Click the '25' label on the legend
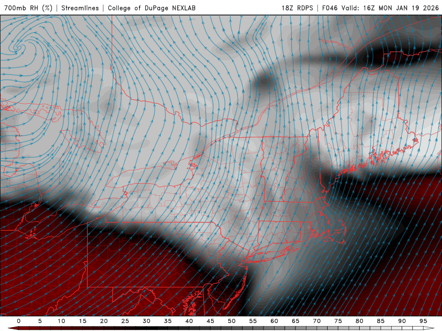Image resolution: width=442 pixels, height=331 pixels. tap(125, 321)
